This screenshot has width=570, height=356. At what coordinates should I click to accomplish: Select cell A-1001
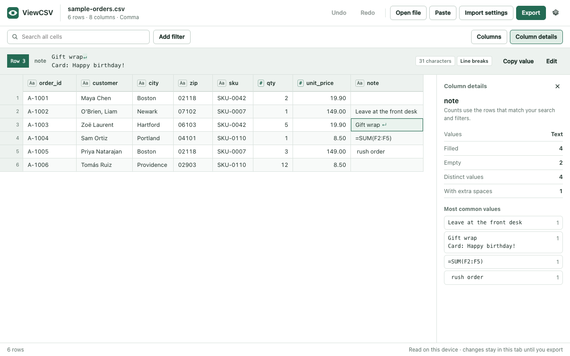tap(50, 98)
